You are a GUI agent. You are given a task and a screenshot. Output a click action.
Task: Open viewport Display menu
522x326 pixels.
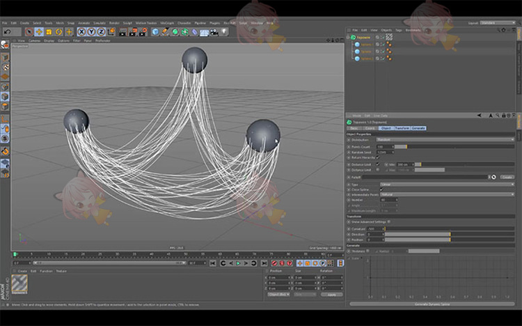(x=49, y=40)
